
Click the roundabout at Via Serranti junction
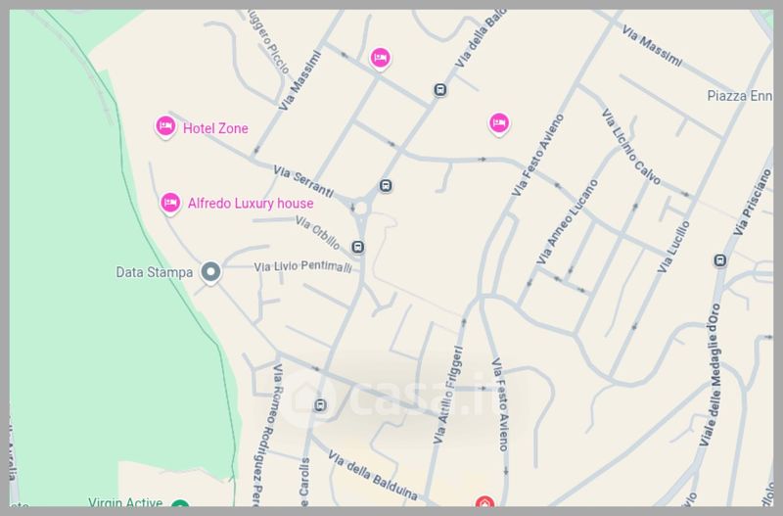tap(361, 209)
